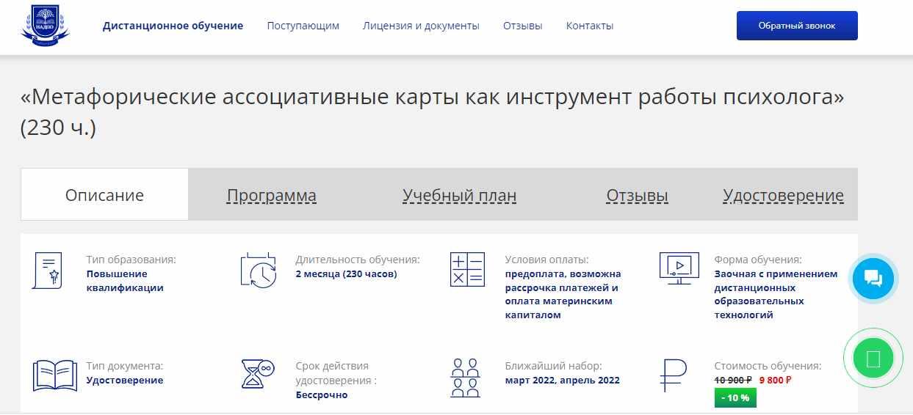The height and width of the screenshot is (415, 913).
Task: Open the Отзывы link in top navigation
Action: tap(523, 26)
